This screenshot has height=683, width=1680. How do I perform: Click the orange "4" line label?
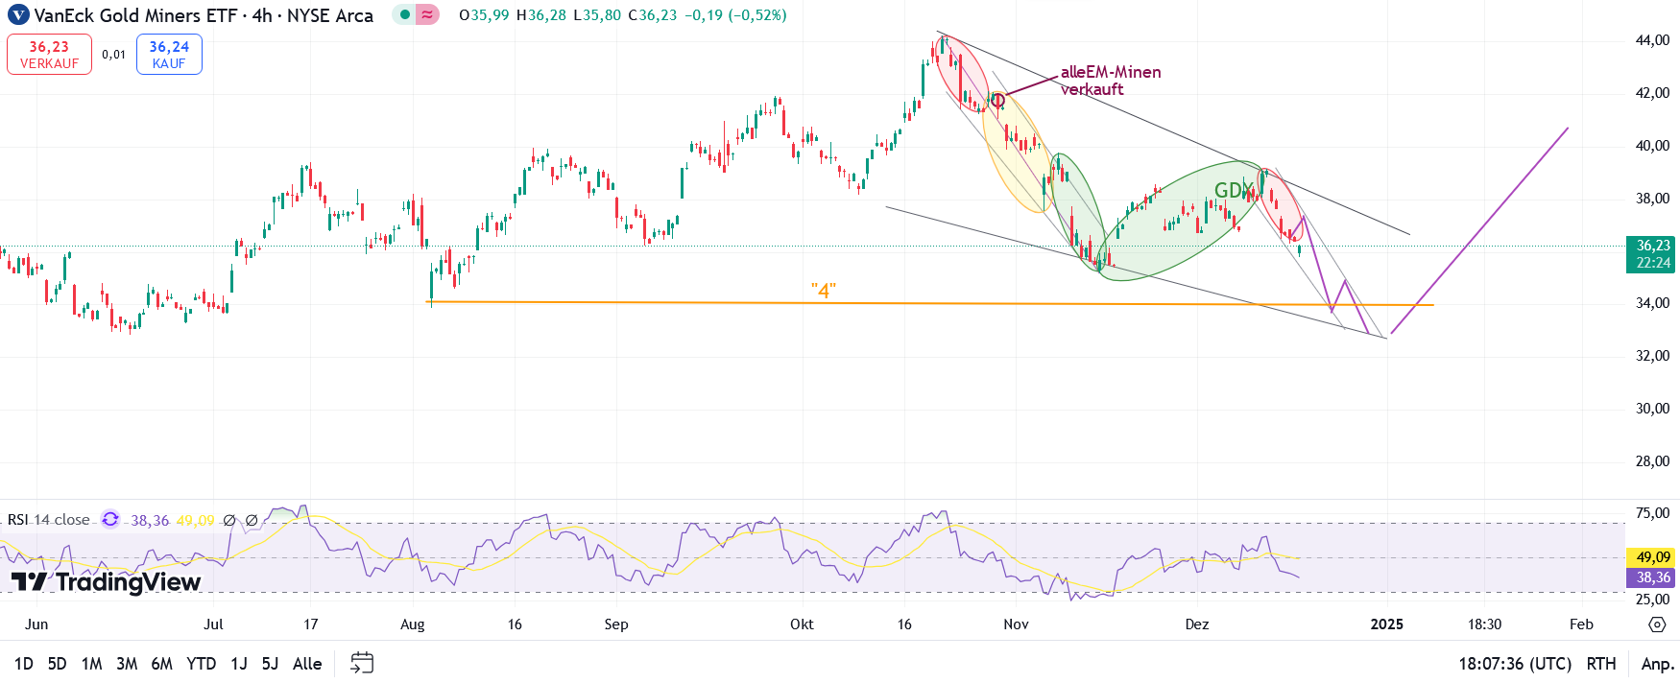tap(824, 291)
